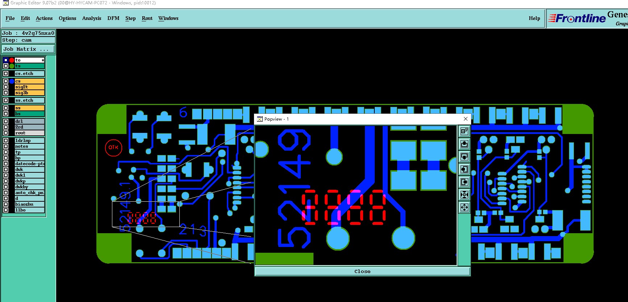Pan the Popview upward with up-arrow icon
Viewport: 628px width, 302px height.
tap(464, 144)
